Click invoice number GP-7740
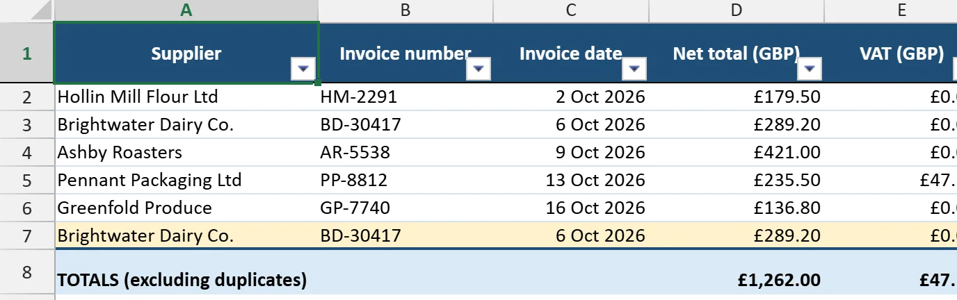 [x=406, y=208]
